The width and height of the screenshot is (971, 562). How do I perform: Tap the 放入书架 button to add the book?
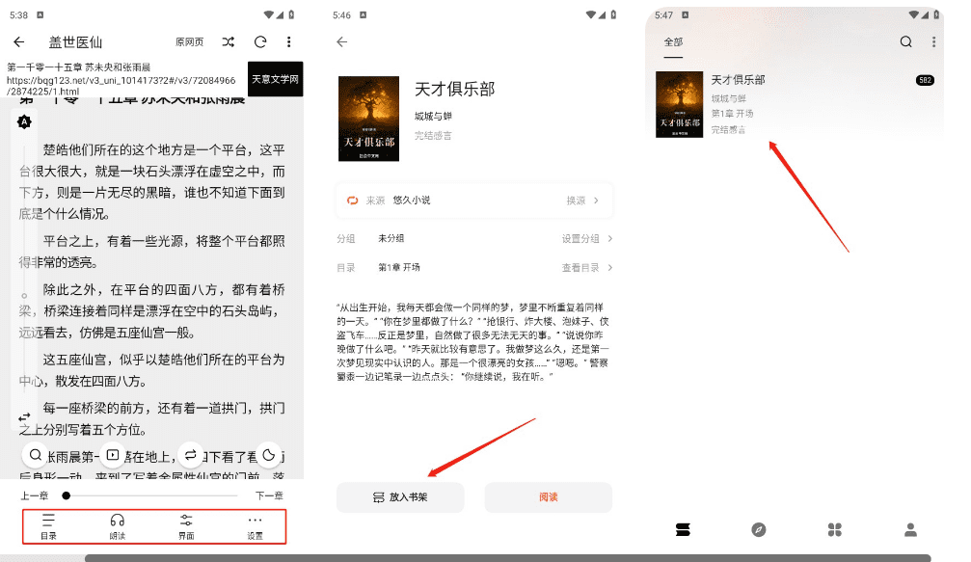pos(399,497)
